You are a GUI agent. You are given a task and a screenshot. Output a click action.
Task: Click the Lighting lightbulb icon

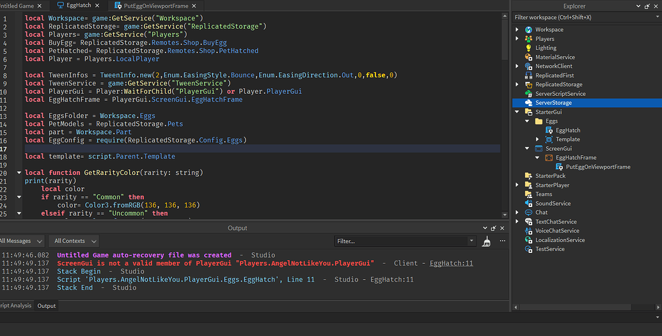coord(528,48)
